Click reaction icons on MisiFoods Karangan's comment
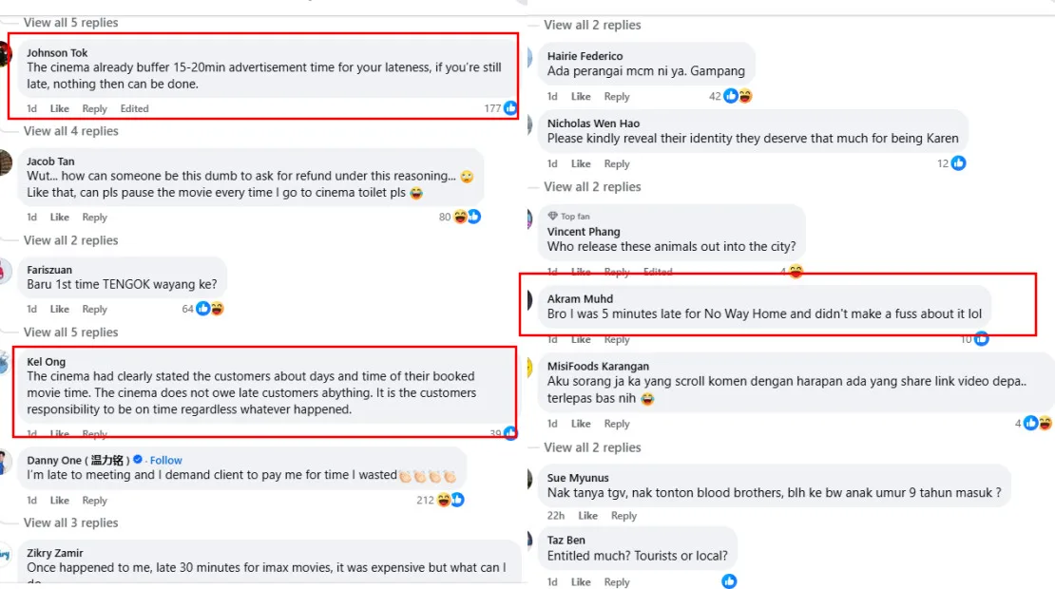 (1038, 424)
